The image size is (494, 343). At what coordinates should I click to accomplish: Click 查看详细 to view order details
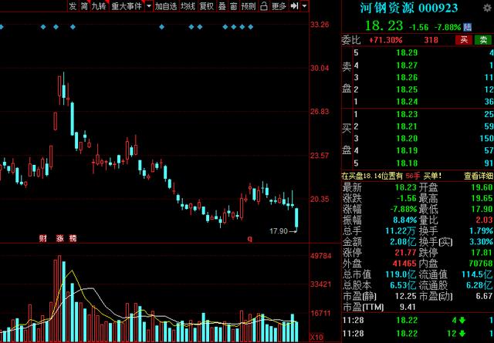pyautogui.click(x=479, y=176)
